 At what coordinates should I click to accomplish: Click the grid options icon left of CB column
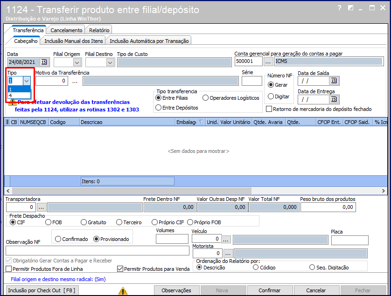[7, 122]
